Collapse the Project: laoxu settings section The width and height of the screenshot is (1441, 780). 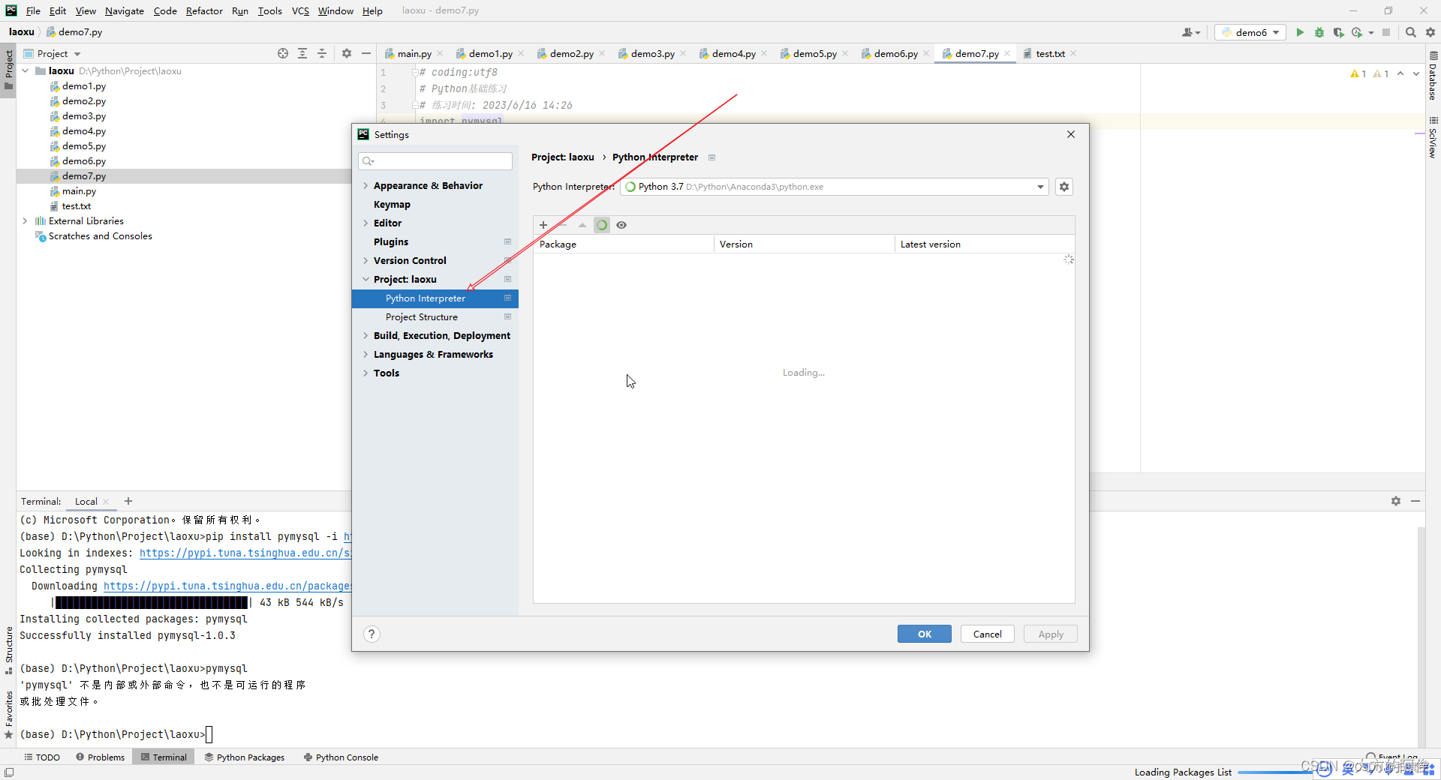(366, 280)
